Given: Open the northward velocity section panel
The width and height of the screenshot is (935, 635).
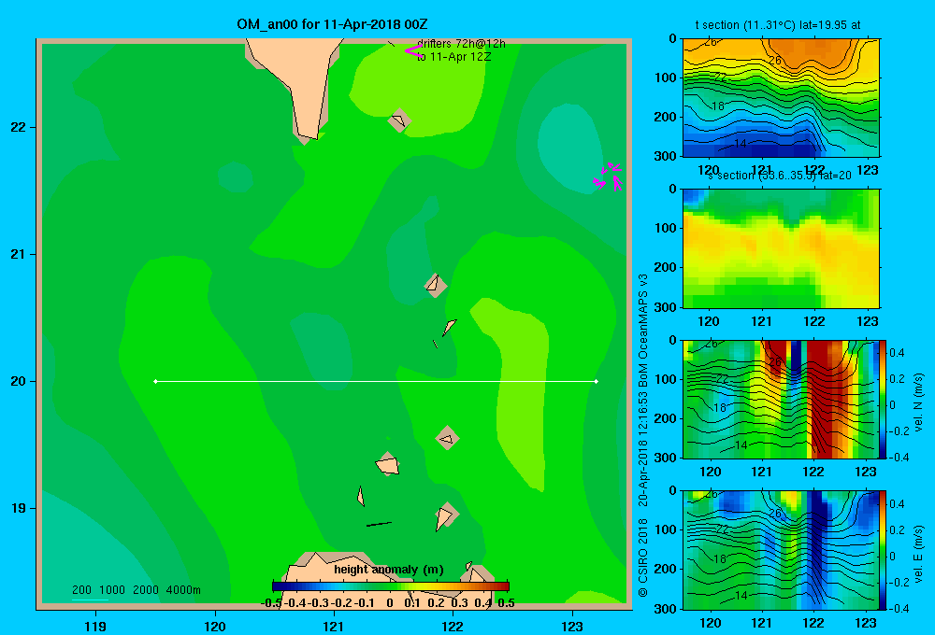Looking at the screenshot, I should 781,399.
